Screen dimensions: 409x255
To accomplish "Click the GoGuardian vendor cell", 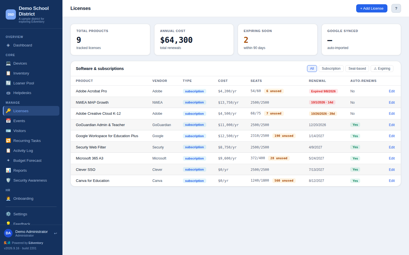I will [x=162, y=125].
